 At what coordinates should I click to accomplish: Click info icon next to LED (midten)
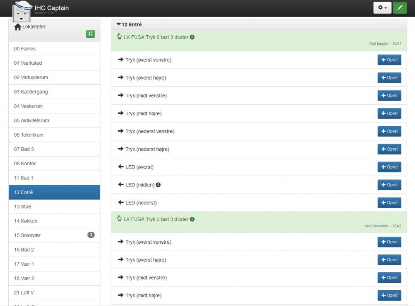(158, 185)
